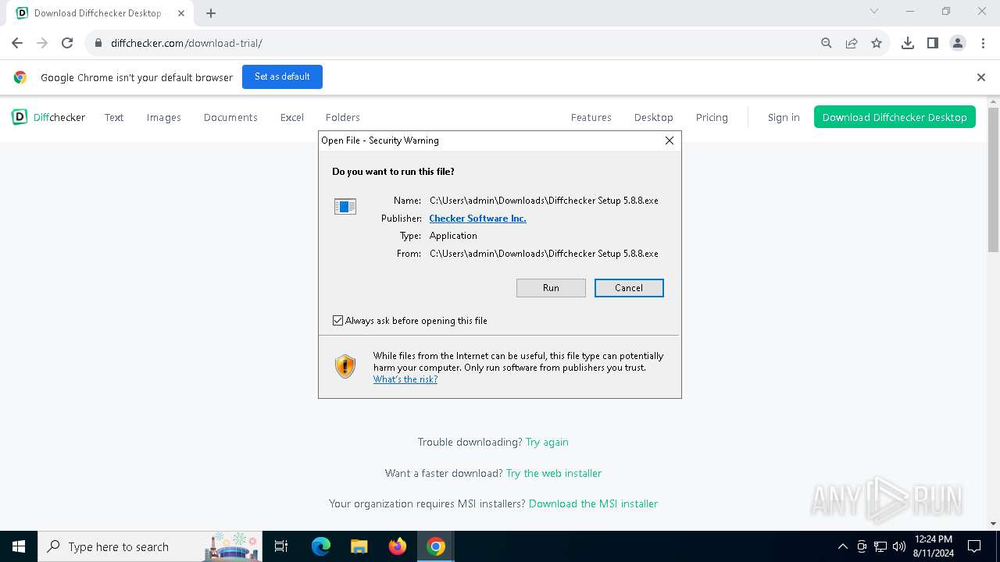
Task: Open the Excel menu item
Action: pyautogui.click(x=292, y=117)
